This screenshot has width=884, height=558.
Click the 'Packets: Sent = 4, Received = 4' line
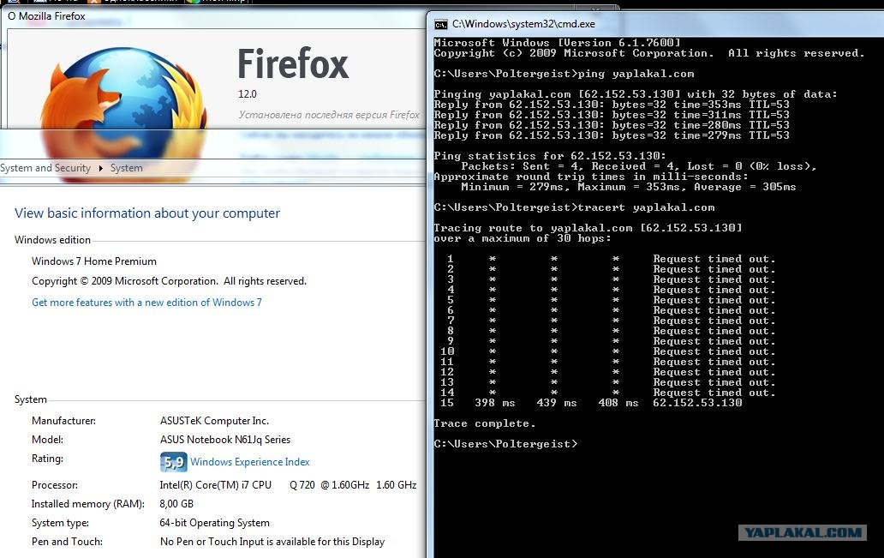click(639, 166)
